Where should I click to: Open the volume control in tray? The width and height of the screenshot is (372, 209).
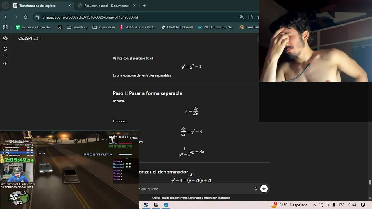321,205
